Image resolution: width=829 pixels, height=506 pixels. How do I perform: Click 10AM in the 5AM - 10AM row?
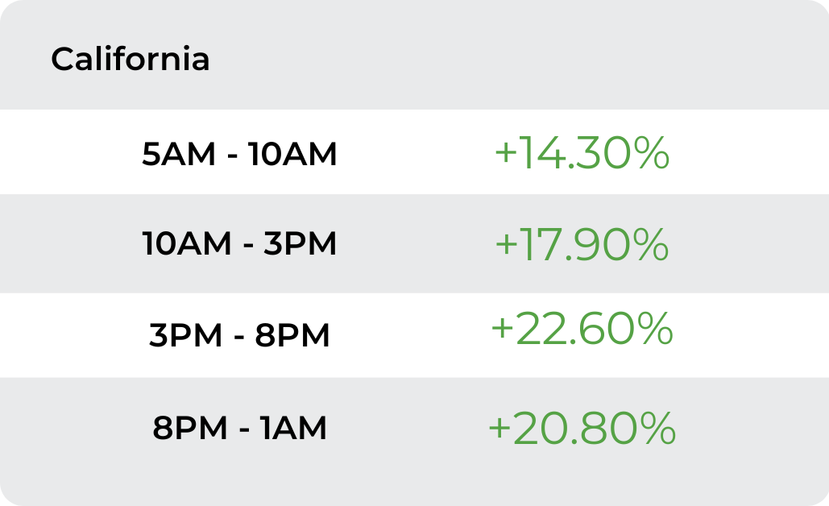point(292,155)
